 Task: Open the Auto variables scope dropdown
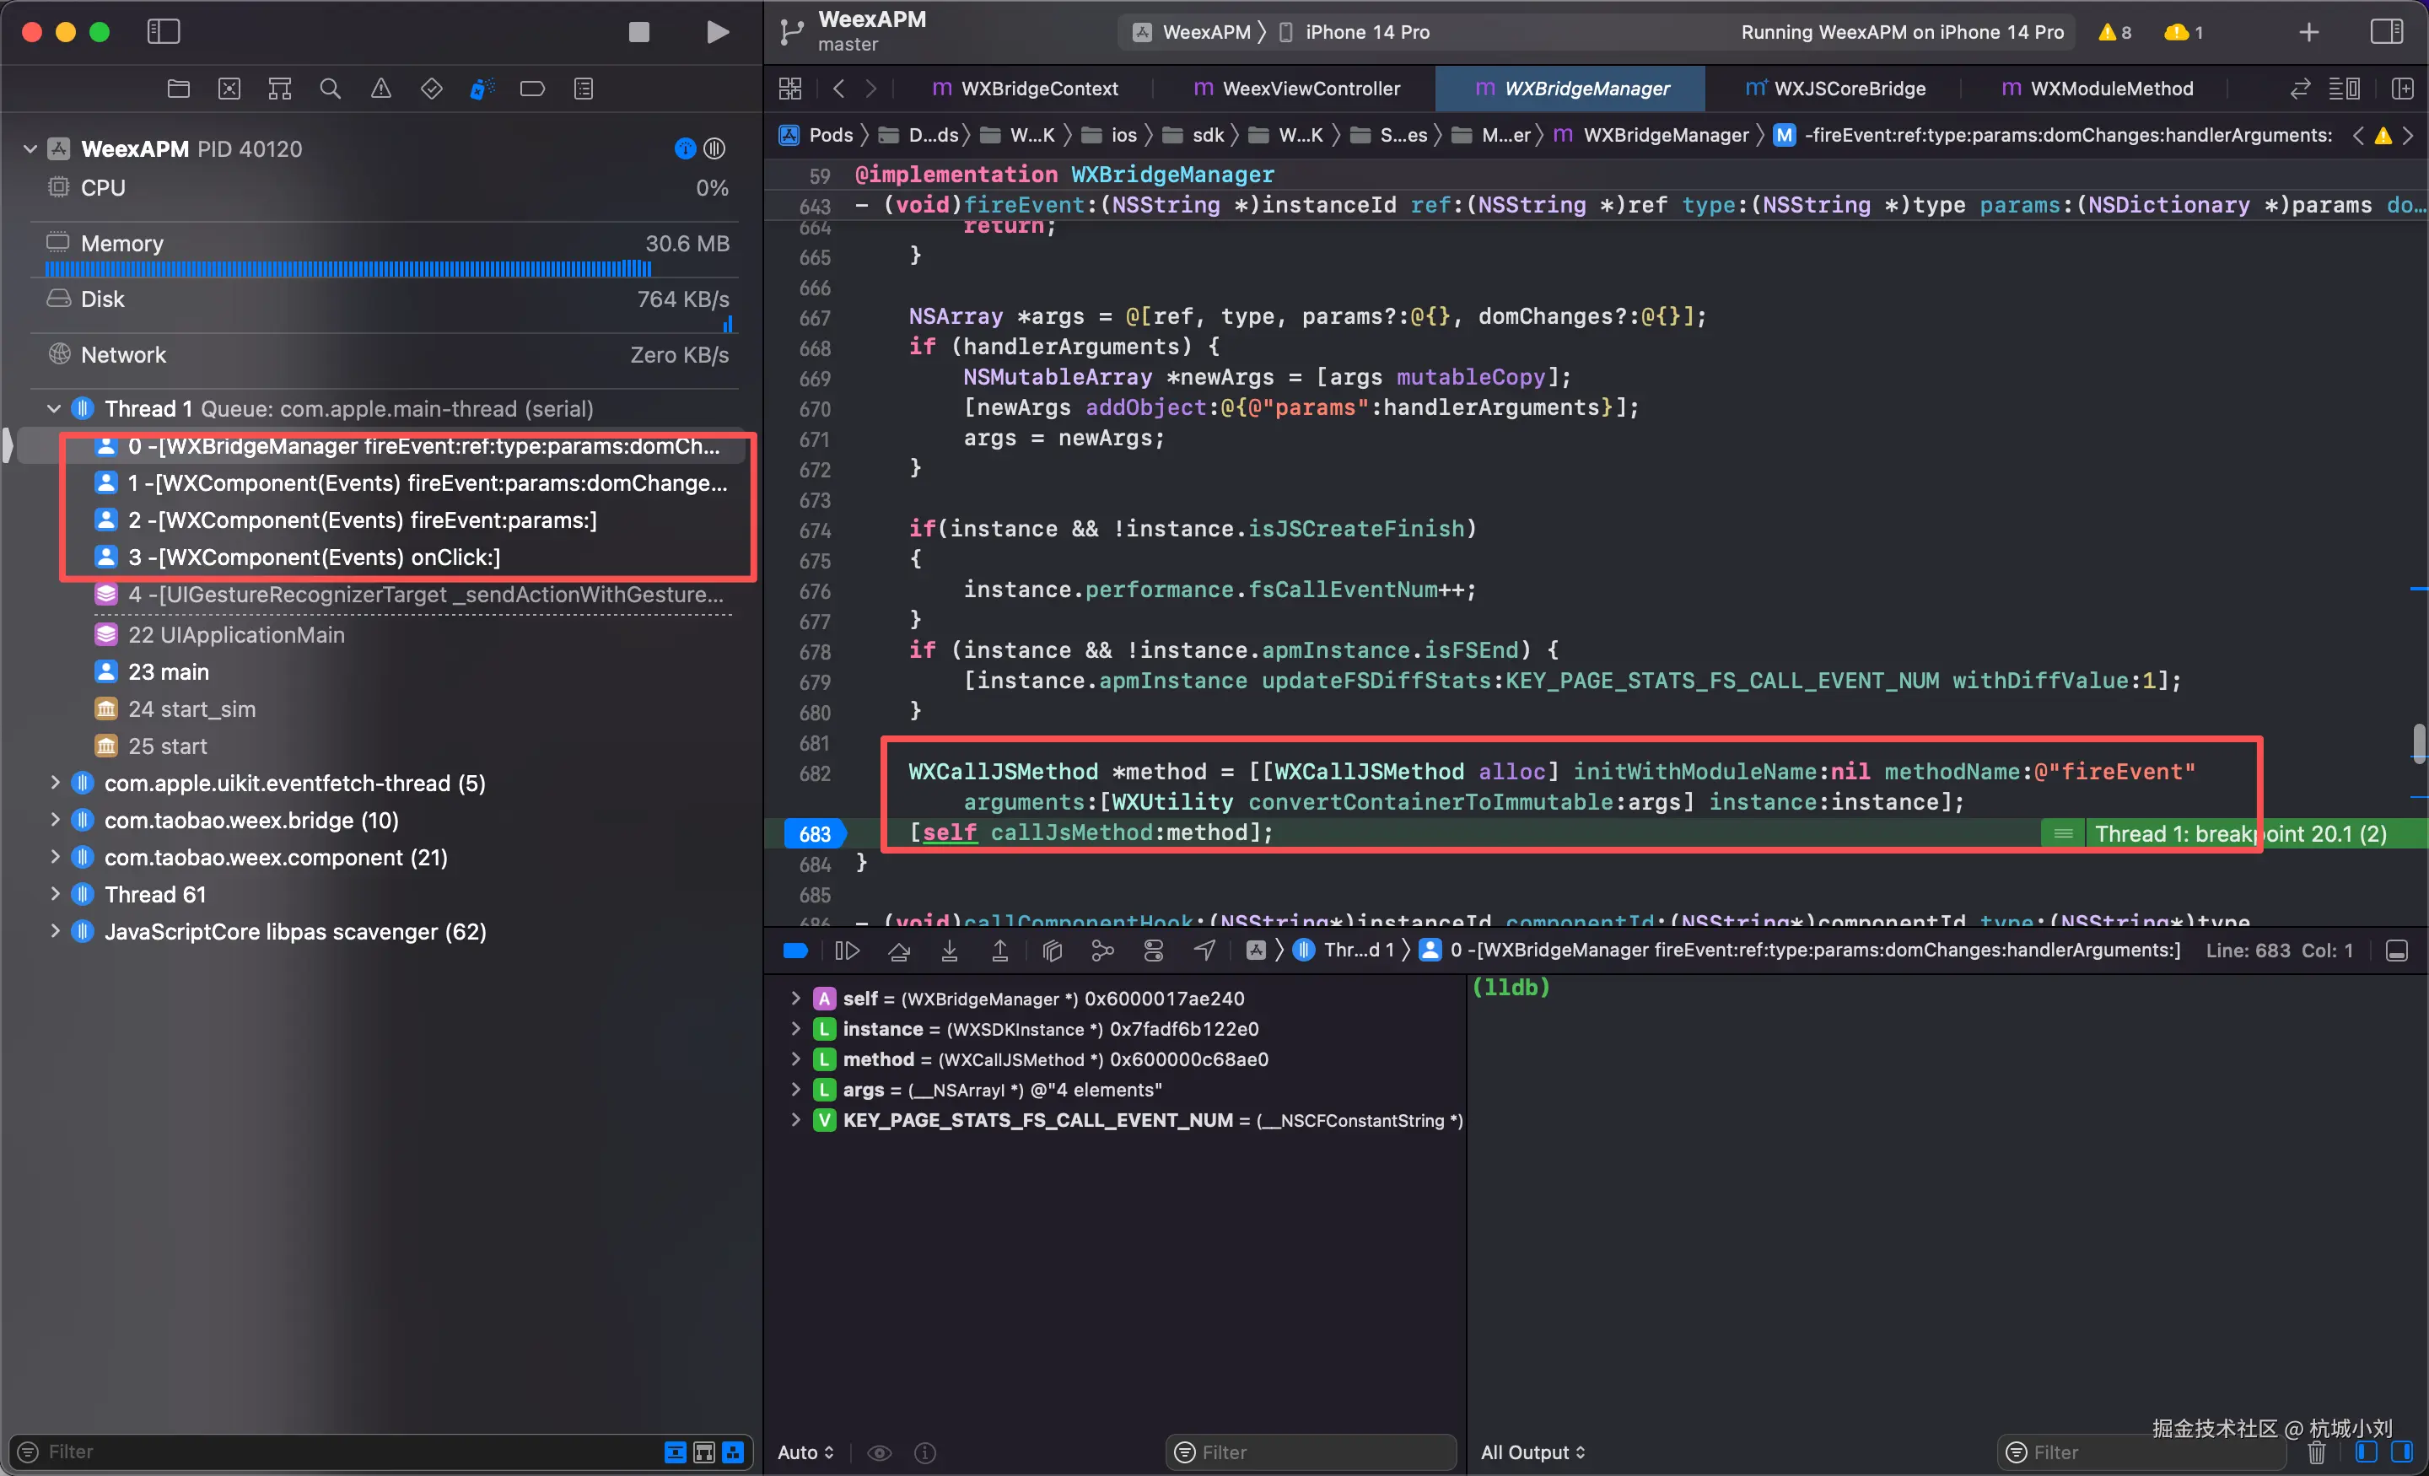pyautogui.click(x=805, y=1452)
